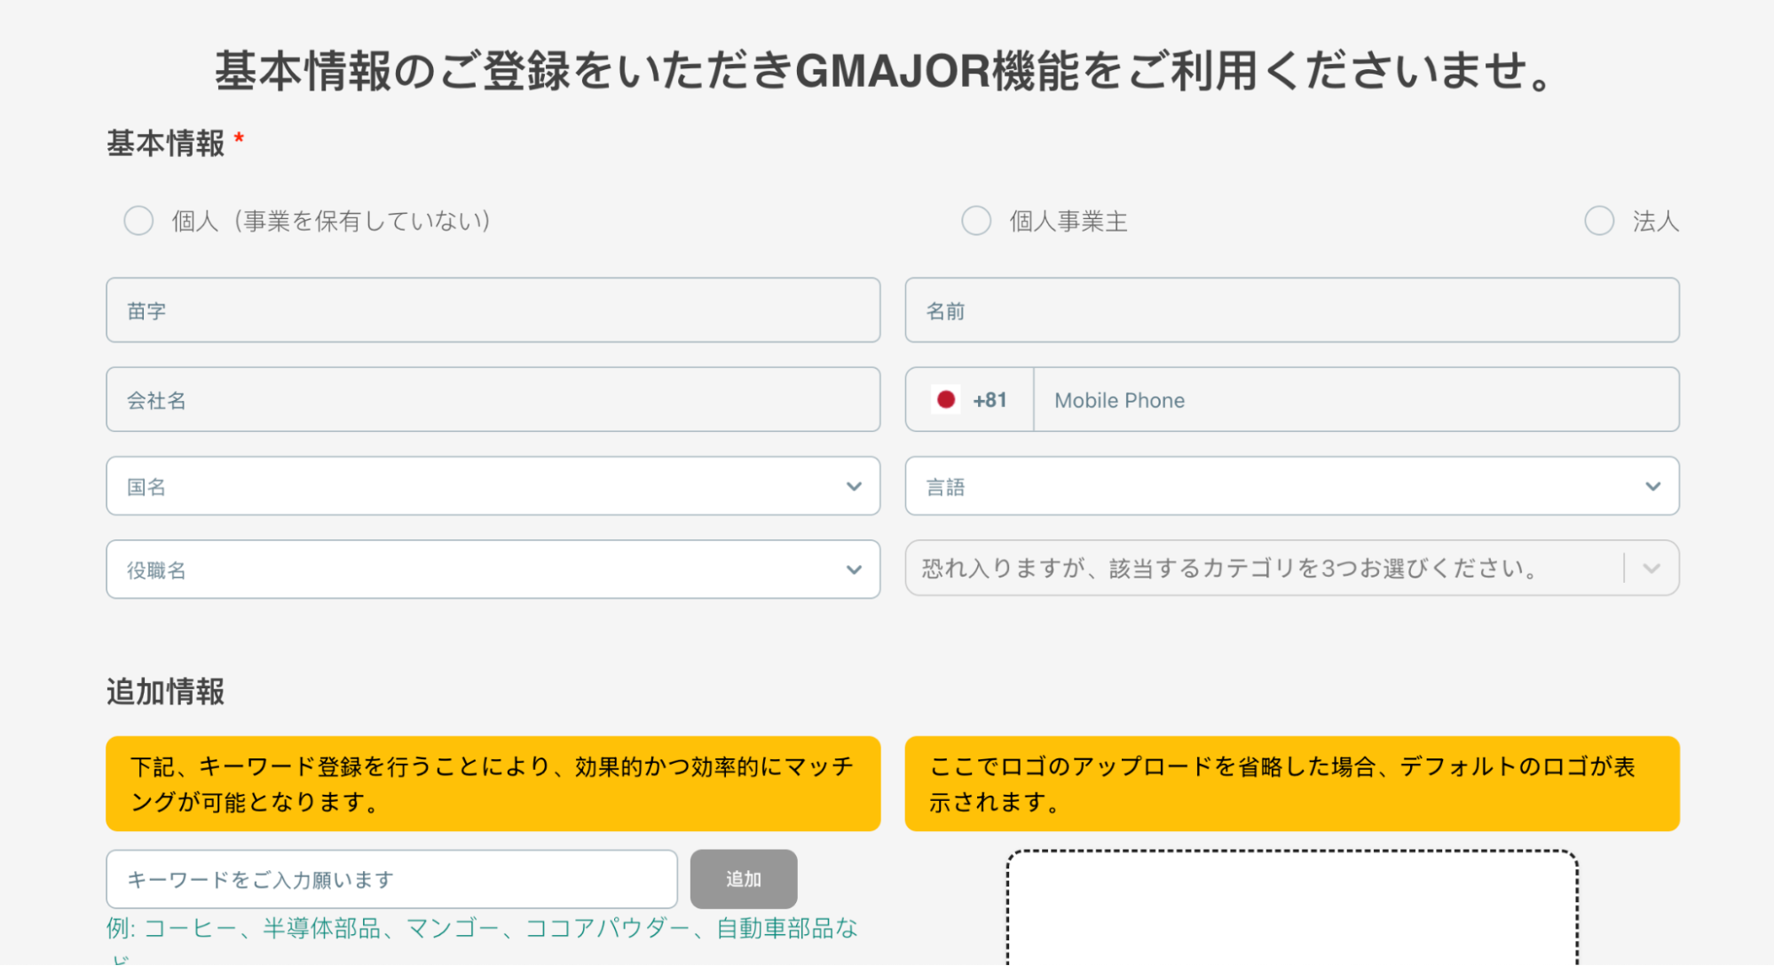This screenshot has height=966, width=1774.
Task: Focus the Mobile Phone number field
Action: coord(1355,400)
